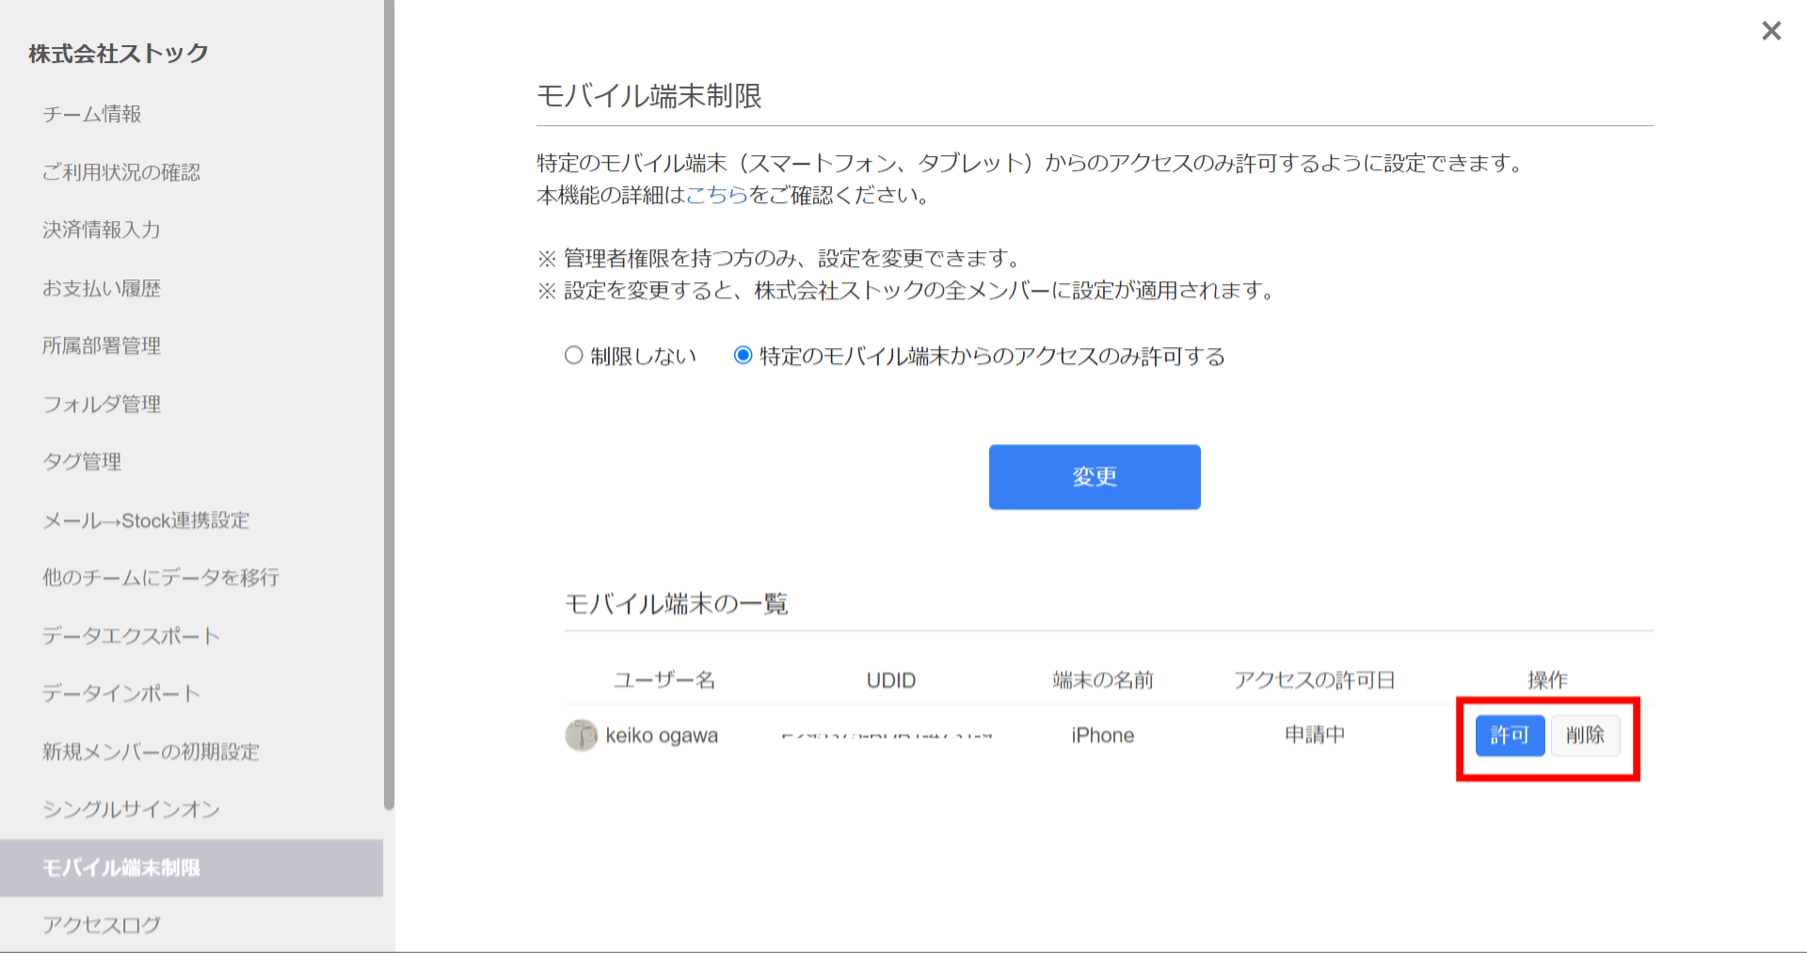Select 他のチームにデータを移行
This screenshot has height=953, width=1807.
[160, 578]
